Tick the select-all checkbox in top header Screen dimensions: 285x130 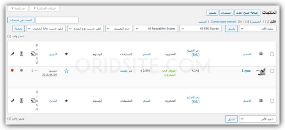coord(272,54)
